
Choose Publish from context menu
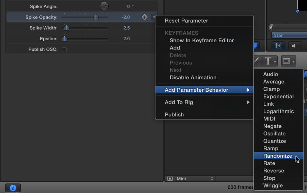point(204,114)
